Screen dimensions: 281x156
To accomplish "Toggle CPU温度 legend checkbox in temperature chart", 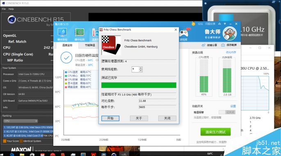I will coord(66,72).
